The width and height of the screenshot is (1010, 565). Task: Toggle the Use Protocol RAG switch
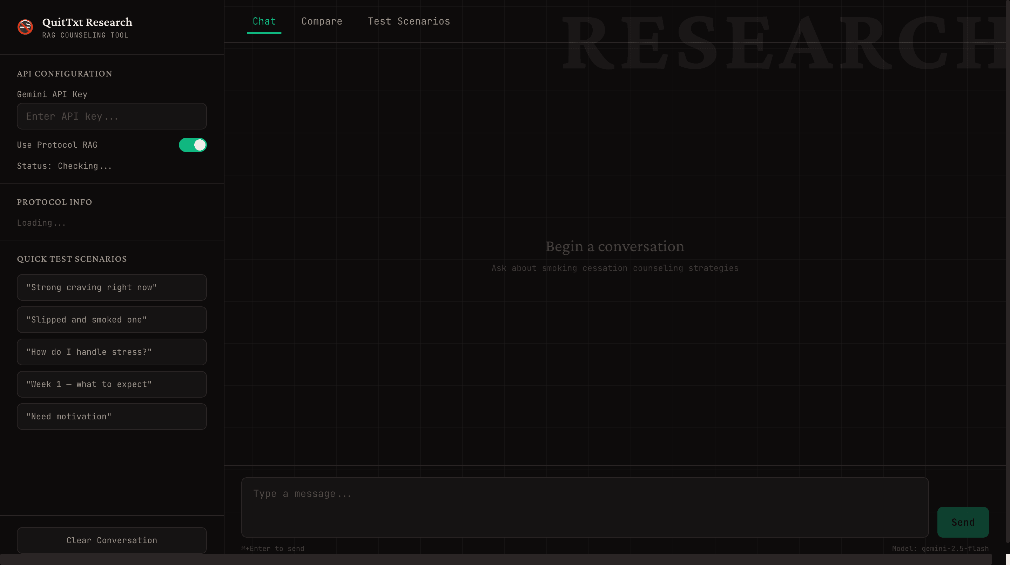click(x=193, y=145)
